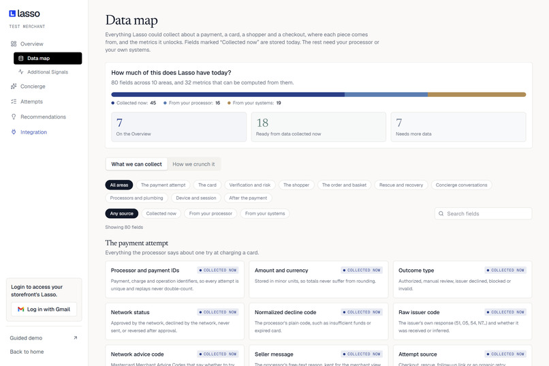
Task: Click the From your systems legend dot
Action: tap(229, 103)
